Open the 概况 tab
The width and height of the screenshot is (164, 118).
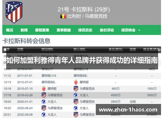click(10, 30)
